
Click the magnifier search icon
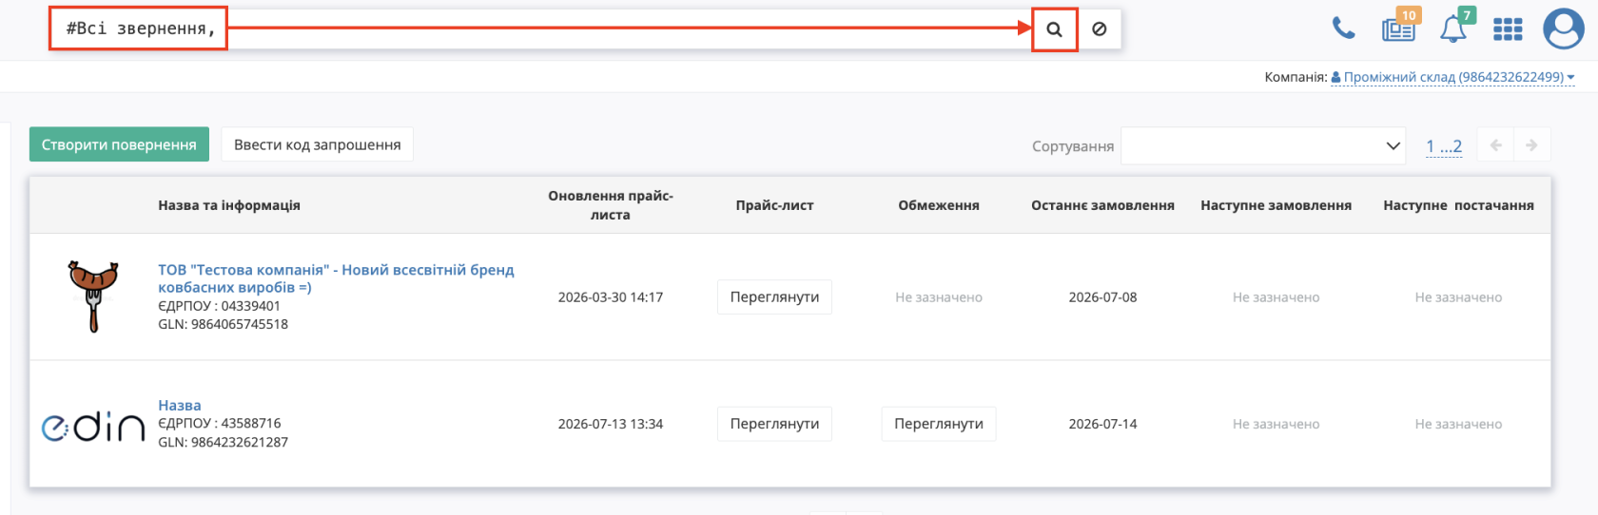[1054, 29]
